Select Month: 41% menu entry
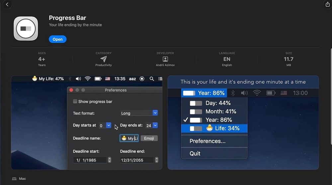 pyautogui.click(x=214, y=112)
